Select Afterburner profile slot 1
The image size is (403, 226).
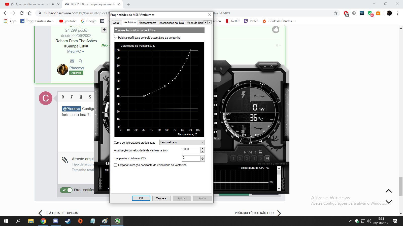pyautogui.click(x=233, y=158)
